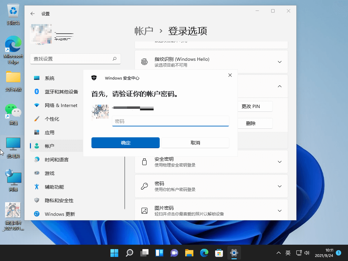Click the security key icon
348x261 pixels.
(144, 161)
